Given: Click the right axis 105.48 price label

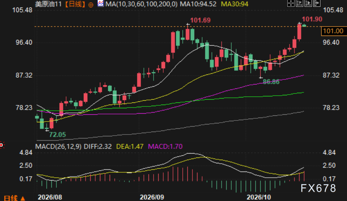Looking at the screenshot, I should point(333,10).
